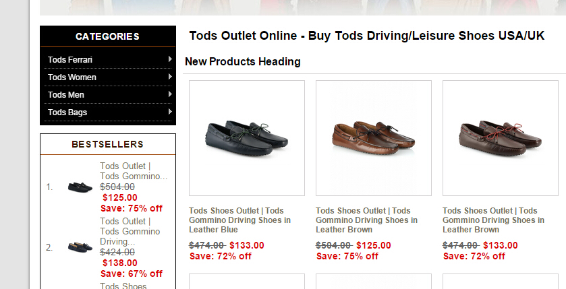The image size is (566, 289).
Task: Expand the Tods Men submenu arrow
Action: point(170,94)
